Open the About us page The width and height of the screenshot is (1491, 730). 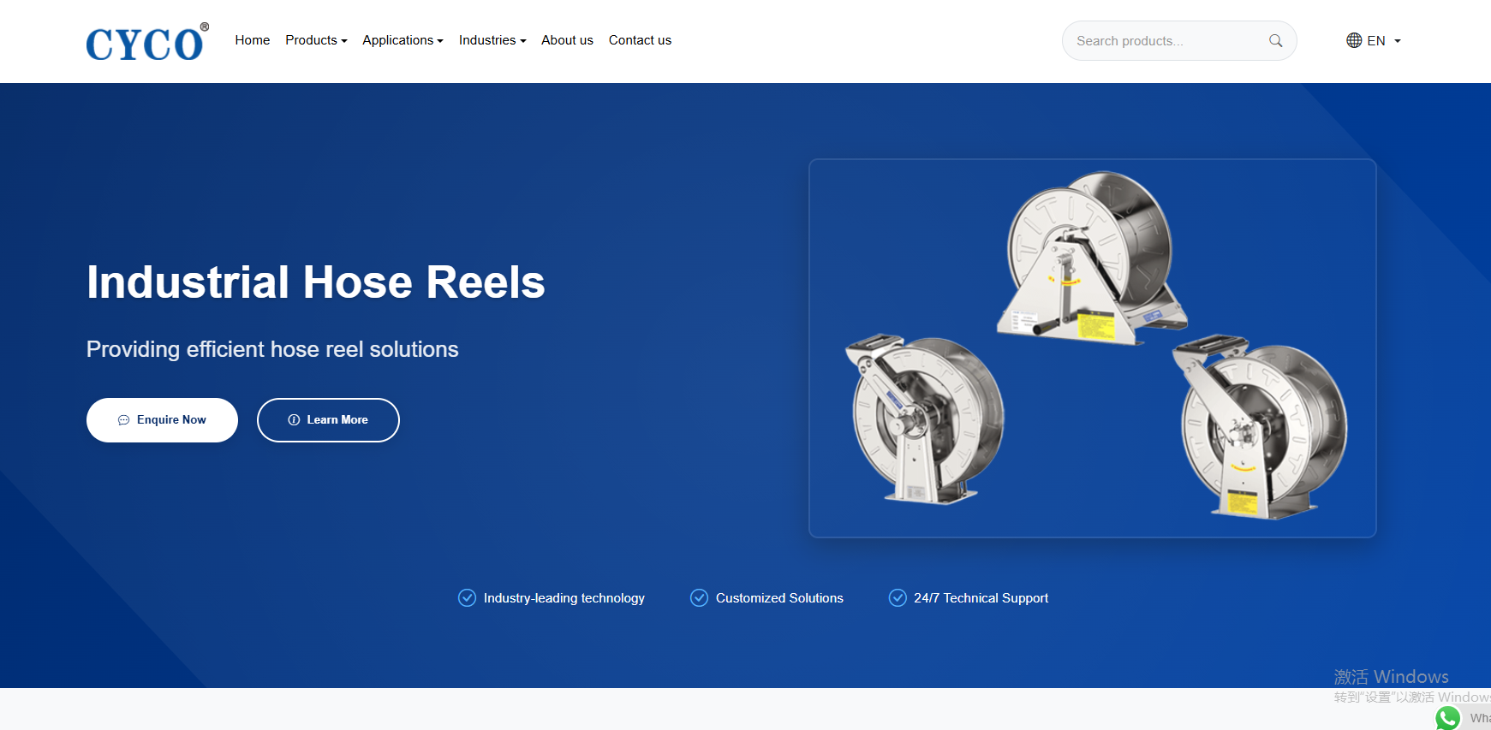[x=567, y=40]
